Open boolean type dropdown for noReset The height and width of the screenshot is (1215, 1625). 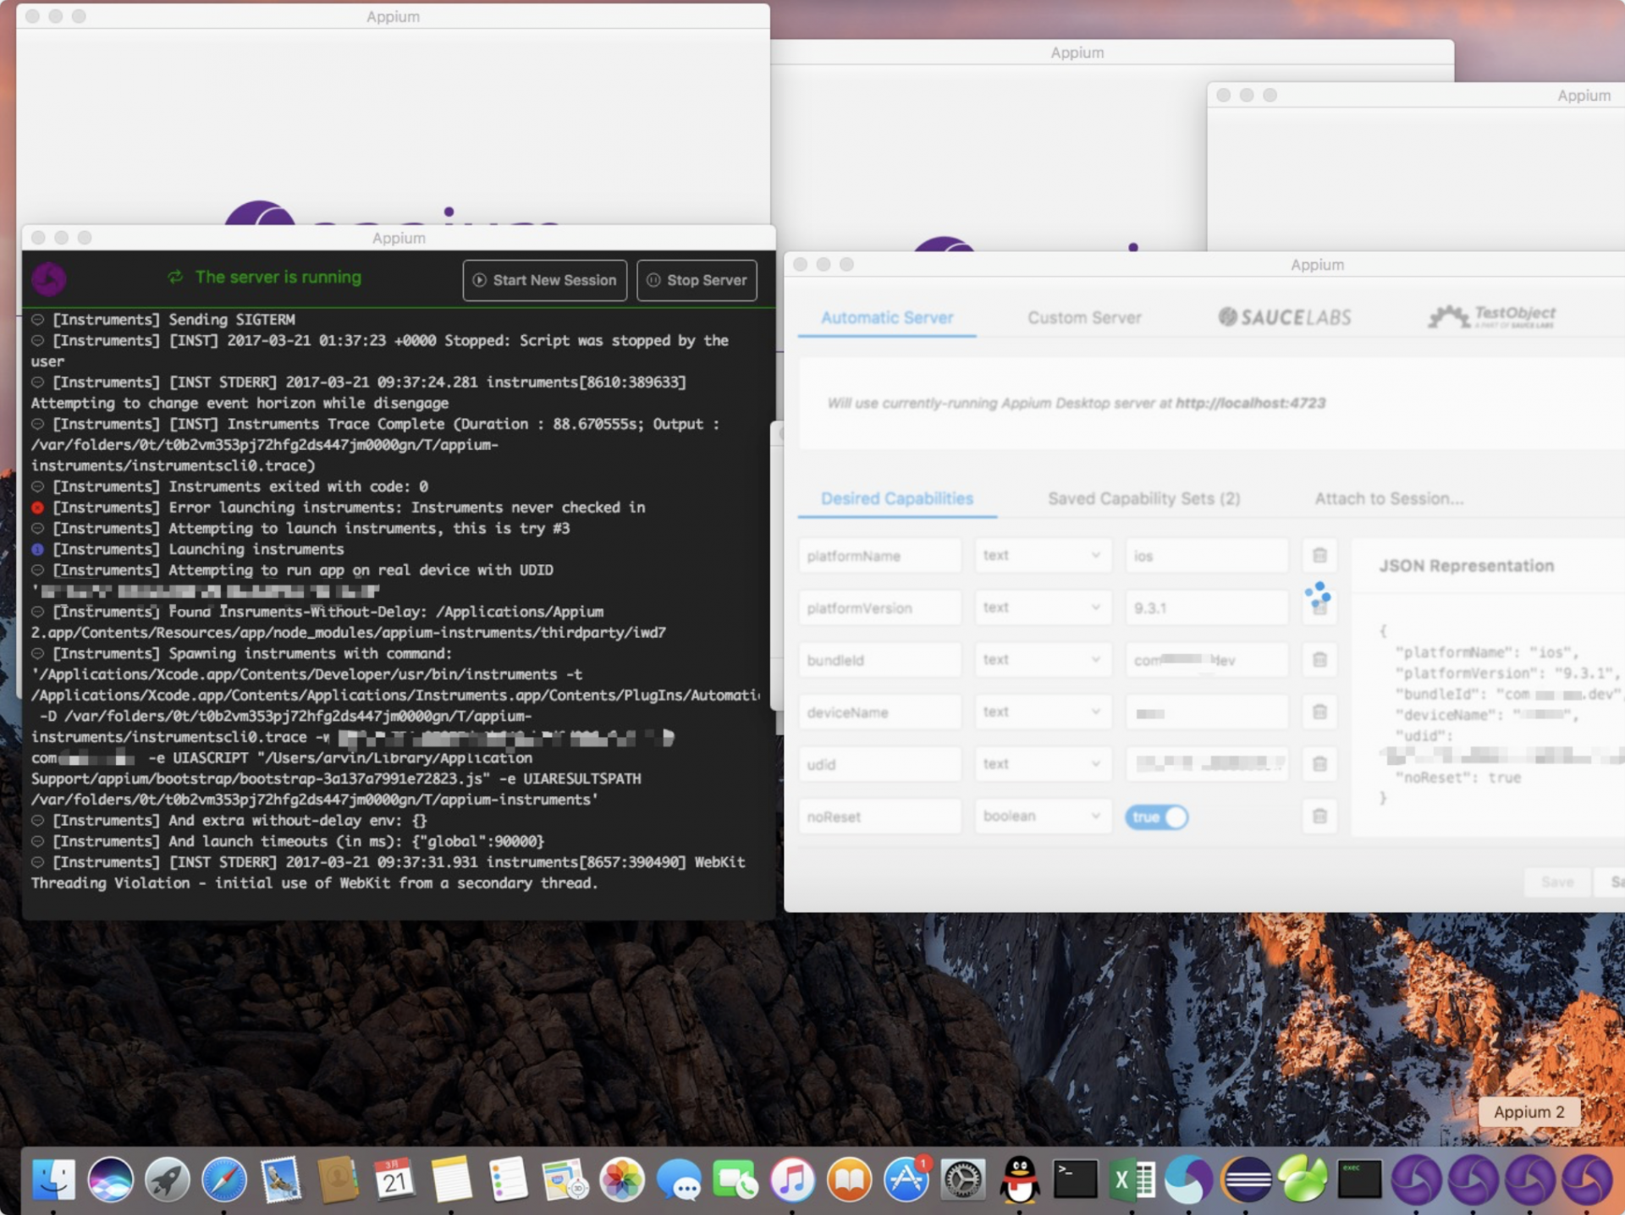(1042, 816)
